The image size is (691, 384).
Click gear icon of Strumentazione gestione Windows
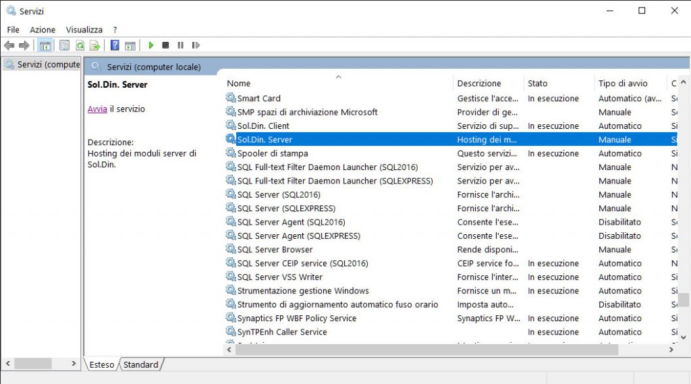(231, 290)
